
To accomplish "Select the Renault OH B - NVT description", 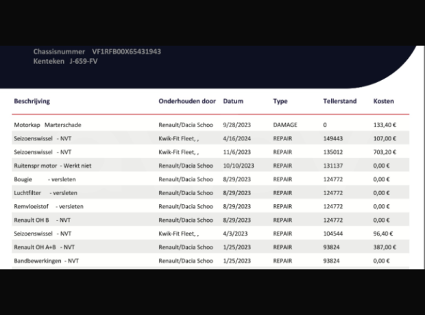I will click(x=42, y=220).
